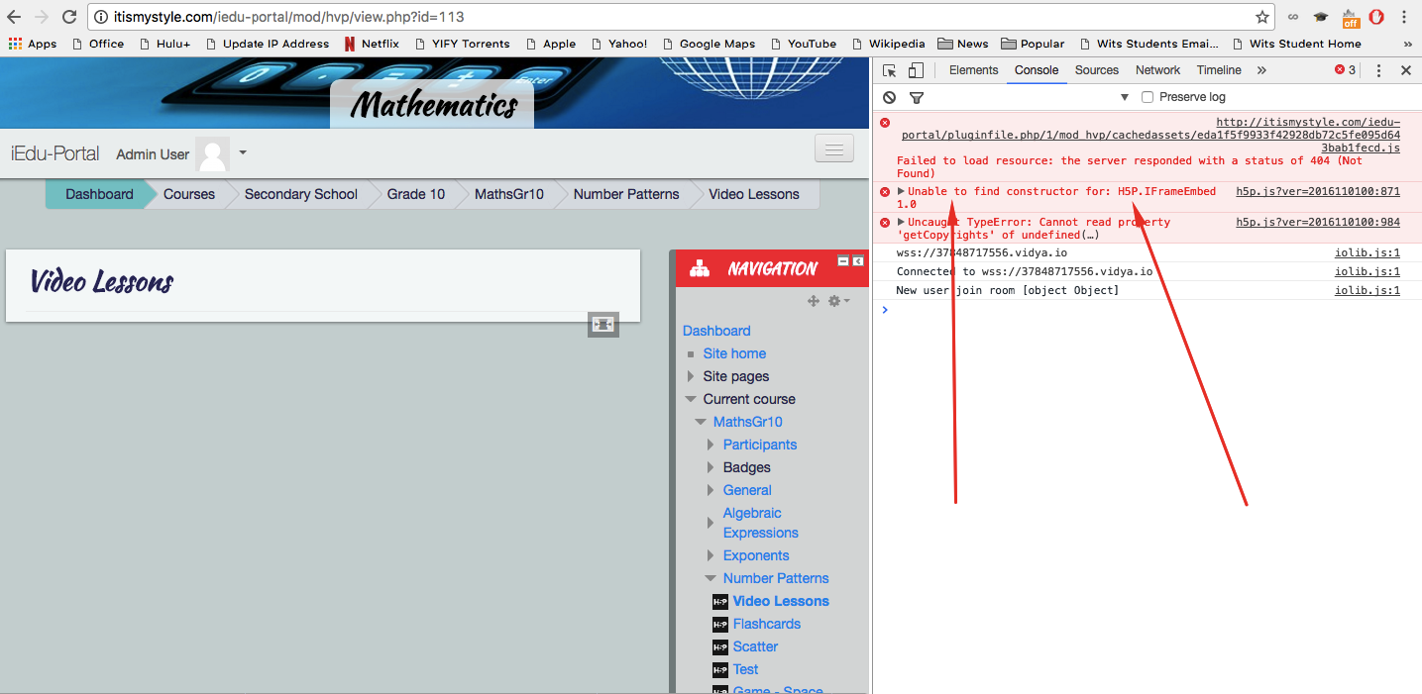1422x694 pixels.
Task: Click the orange 'off' extension icon
Action: pos(1351,18)
